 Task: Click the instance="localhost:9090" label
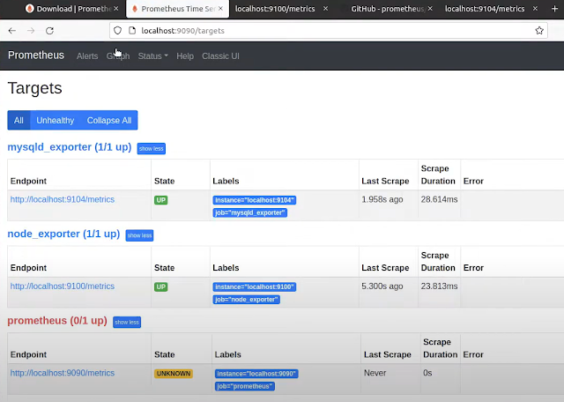pyautogui.click(x=256, y=374)
